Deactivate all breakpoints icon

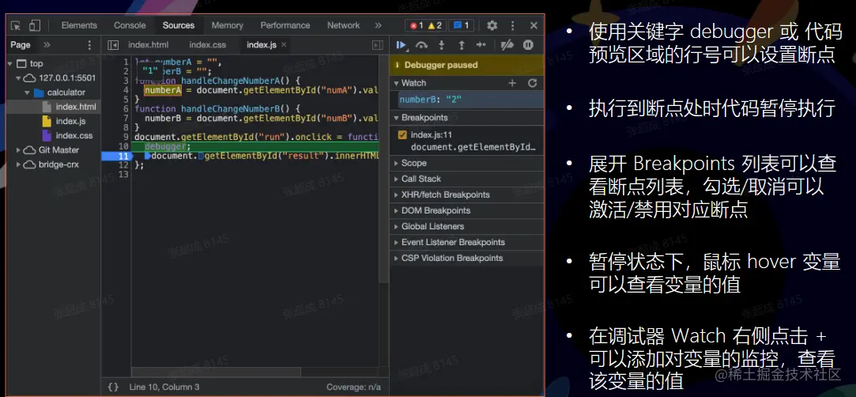(x=507, y=45)
